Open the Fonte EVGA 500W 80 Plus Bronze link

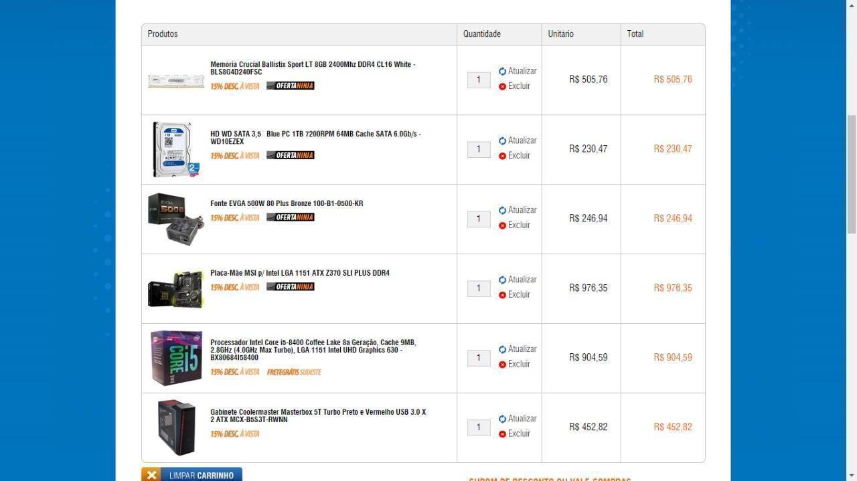pos(287,203)
